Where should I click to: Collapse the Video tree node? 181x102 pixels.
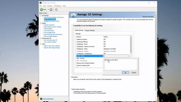pos(41,44)
